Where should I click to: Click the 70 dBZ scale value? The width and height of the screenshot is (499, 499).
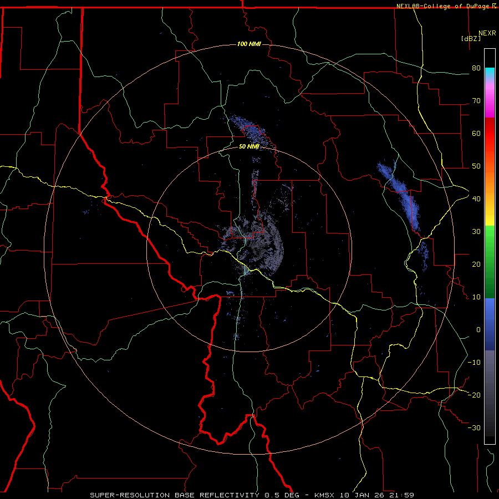(x=476, y=100)
